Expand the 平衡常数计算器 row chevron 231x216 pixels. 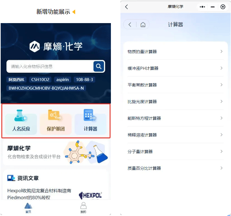click(221, 85)
